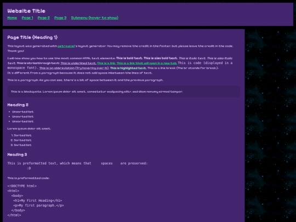Select the first Unsorted list bullet item
Screen dimensions: 296x222
click(23, 112)
